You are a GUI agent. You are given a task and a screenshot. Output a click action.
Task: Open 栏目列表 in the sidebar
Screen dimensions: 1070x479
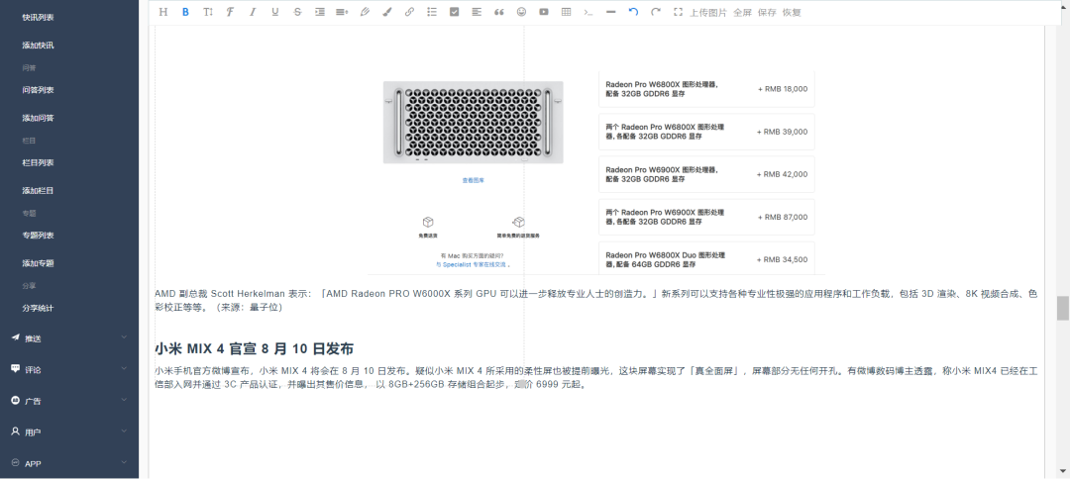click(38, 162)
